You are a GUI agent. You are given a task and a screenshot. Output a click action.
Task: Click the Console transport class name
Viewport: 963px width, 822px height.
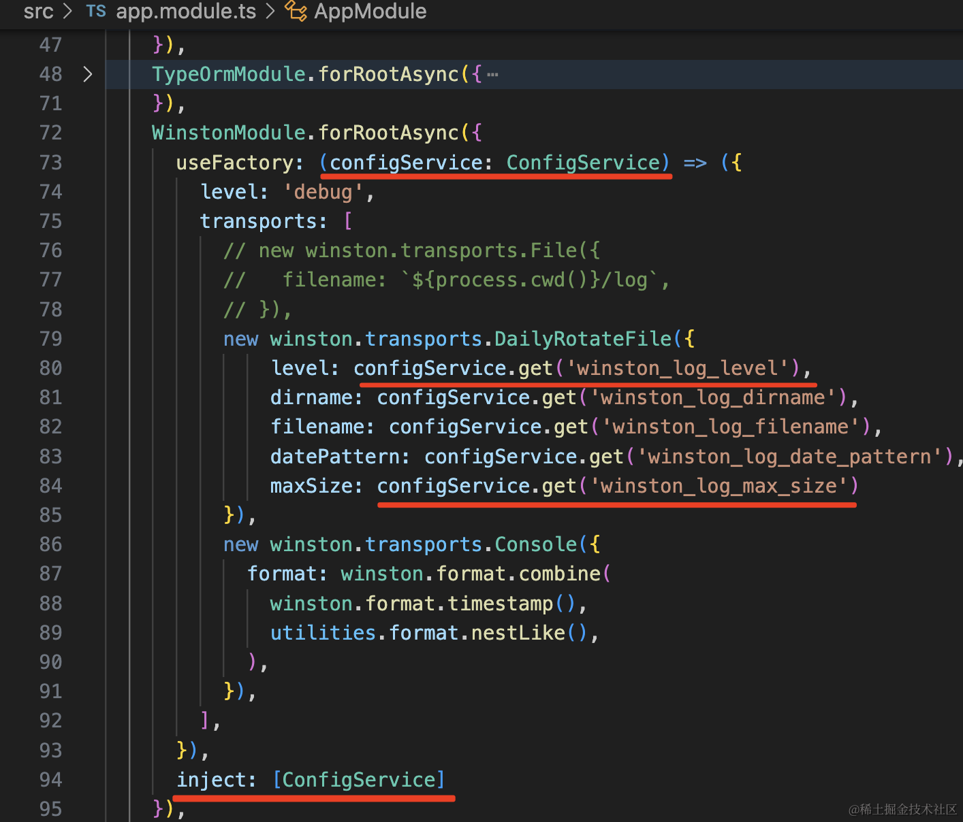536,544
